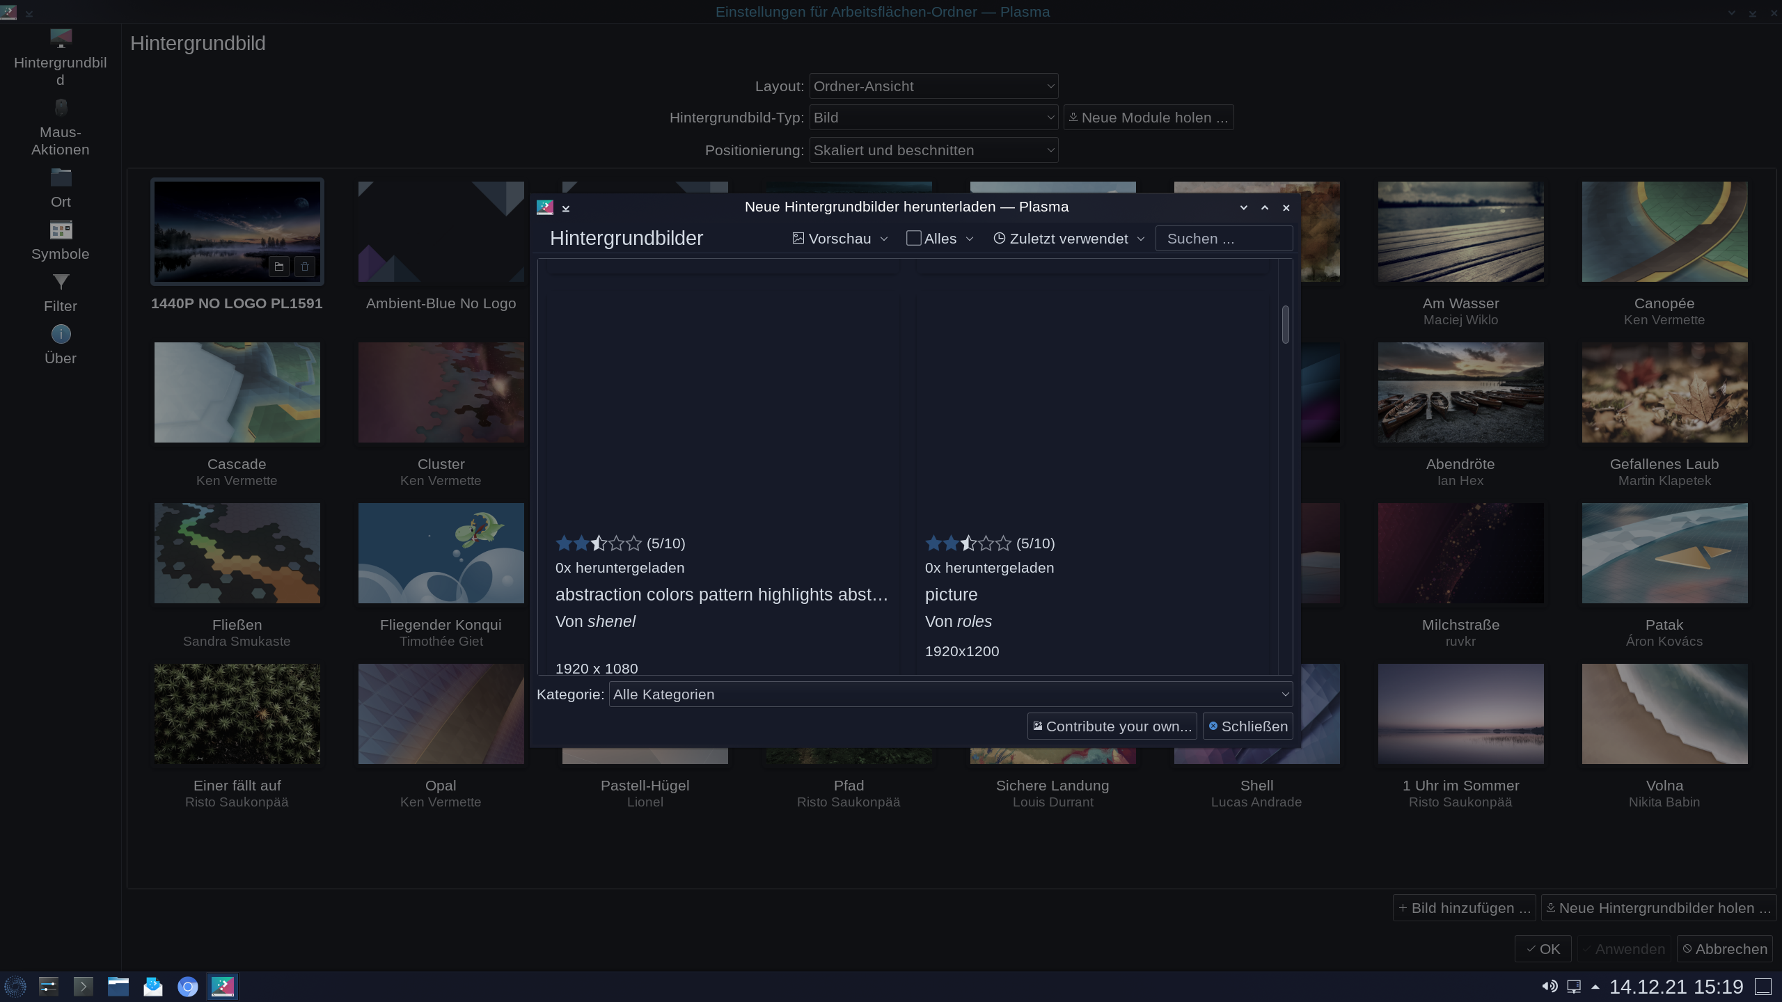Open the Zuletzt verwendet sorting dropdown
This screenshot has height=1002, width=1782.
1069,239
